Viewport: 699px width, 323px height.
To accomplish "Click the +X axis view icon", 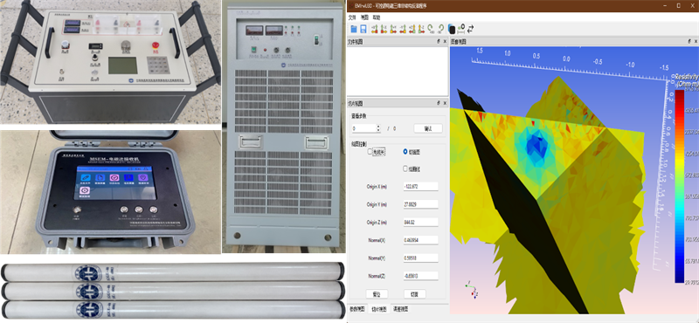I will (x=375, y=29).
